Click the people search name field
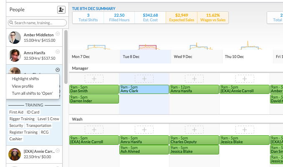 pos(38,23)
